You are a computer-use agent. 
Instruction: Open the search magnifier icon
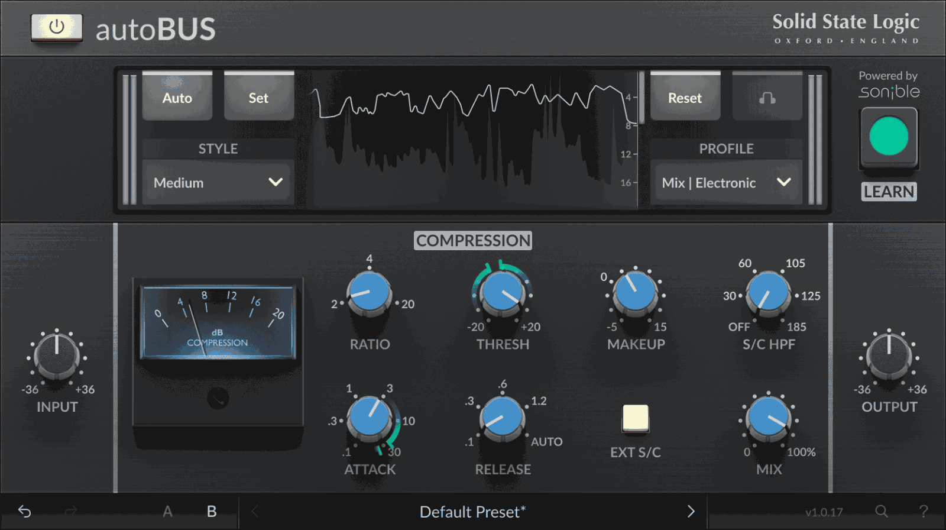(x=882, y=511)
